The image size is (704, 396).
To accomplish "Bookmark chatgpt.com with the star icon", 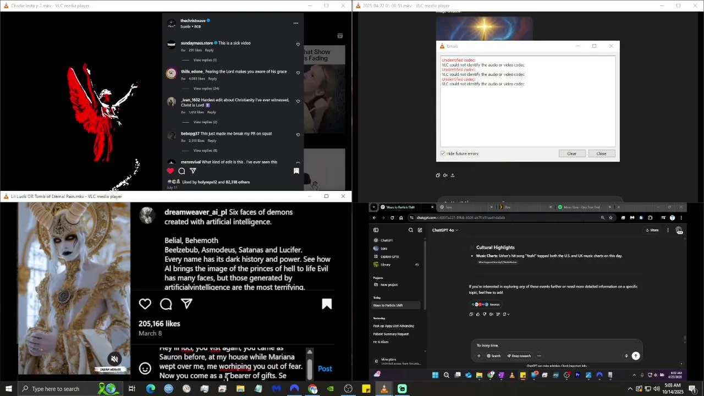I will pyautogui.click(x=610, y=218).
